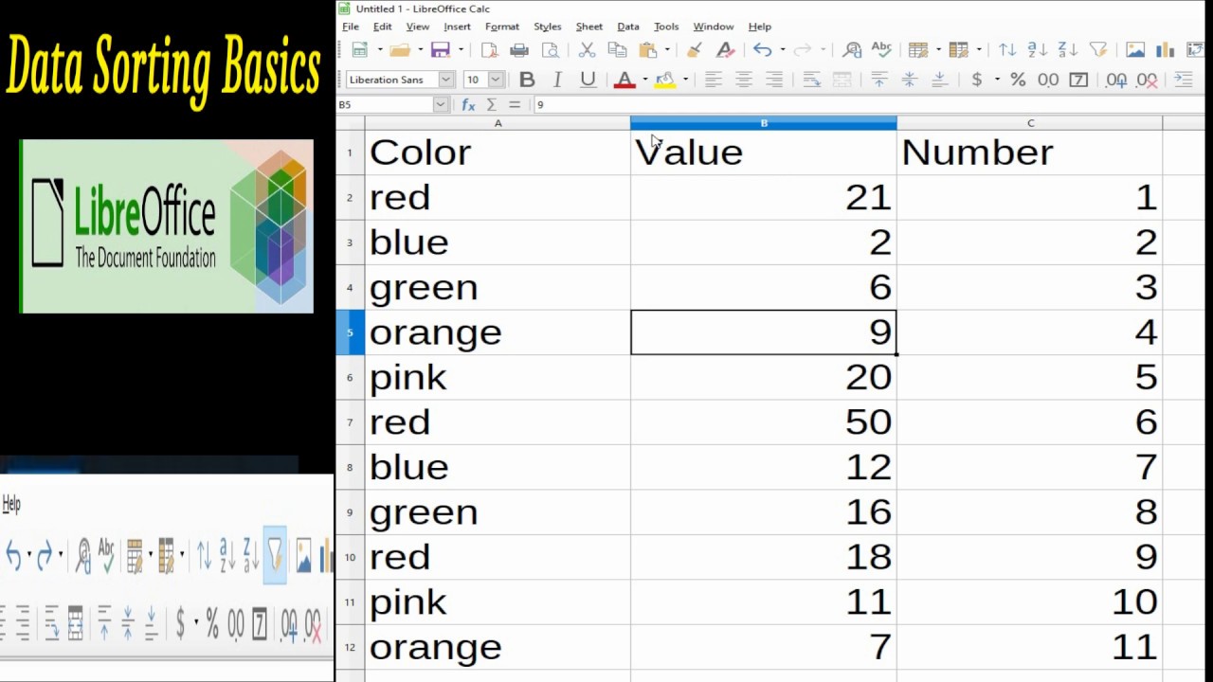Open the Font Color palette arrow
This screenshot has height=682, width=1213.
644,80
